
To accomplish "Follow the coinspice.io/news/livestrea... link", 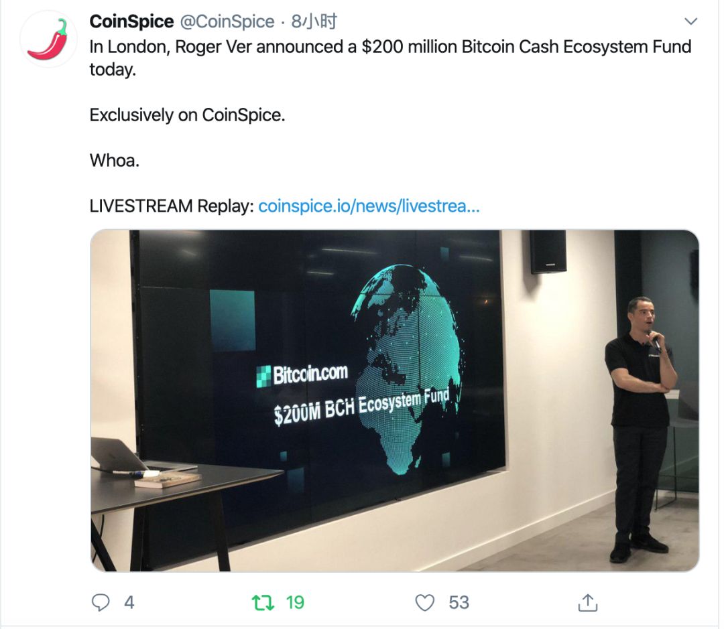I will click(x=369, y=206).
